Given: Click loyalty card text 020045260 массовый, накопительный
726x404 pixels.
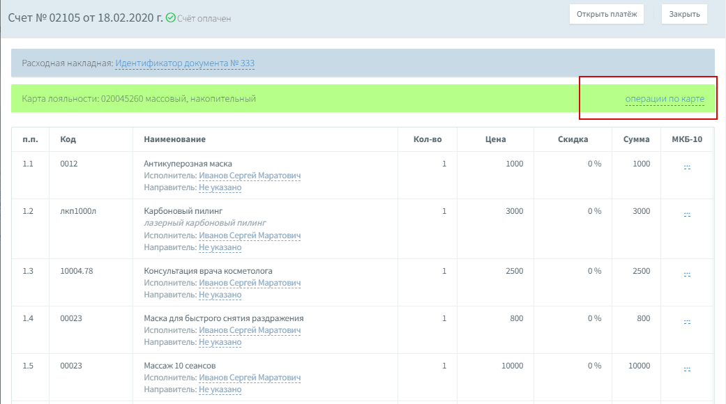Looking at the screenshot, I should tap(179, 98).
